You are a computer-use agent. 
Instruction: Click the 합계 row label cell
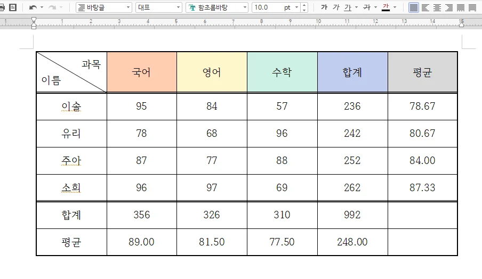[x=71, y=215]
